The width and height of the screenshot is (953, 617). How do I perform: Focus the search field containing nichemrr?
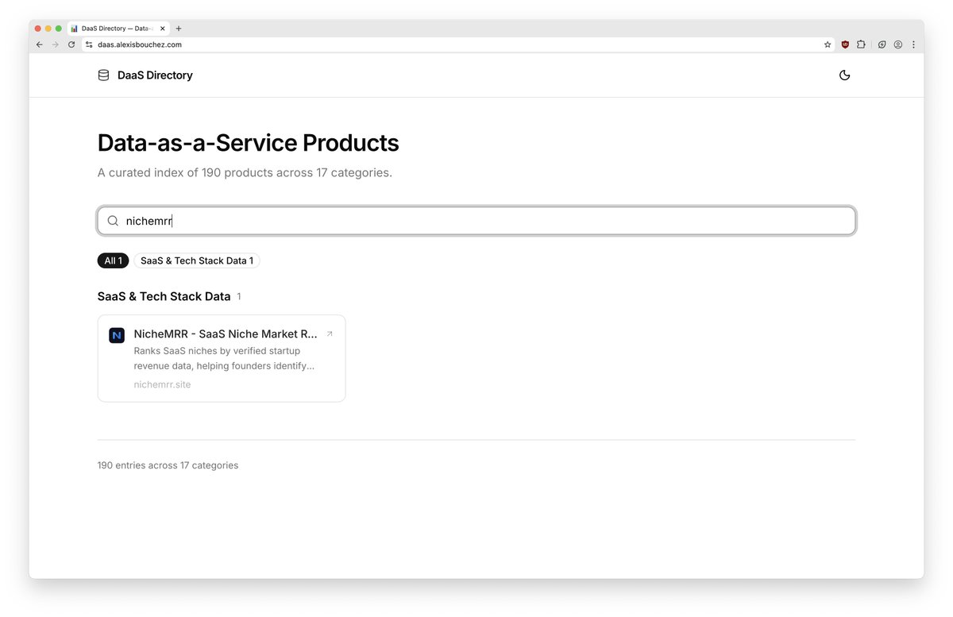[476, 221]
